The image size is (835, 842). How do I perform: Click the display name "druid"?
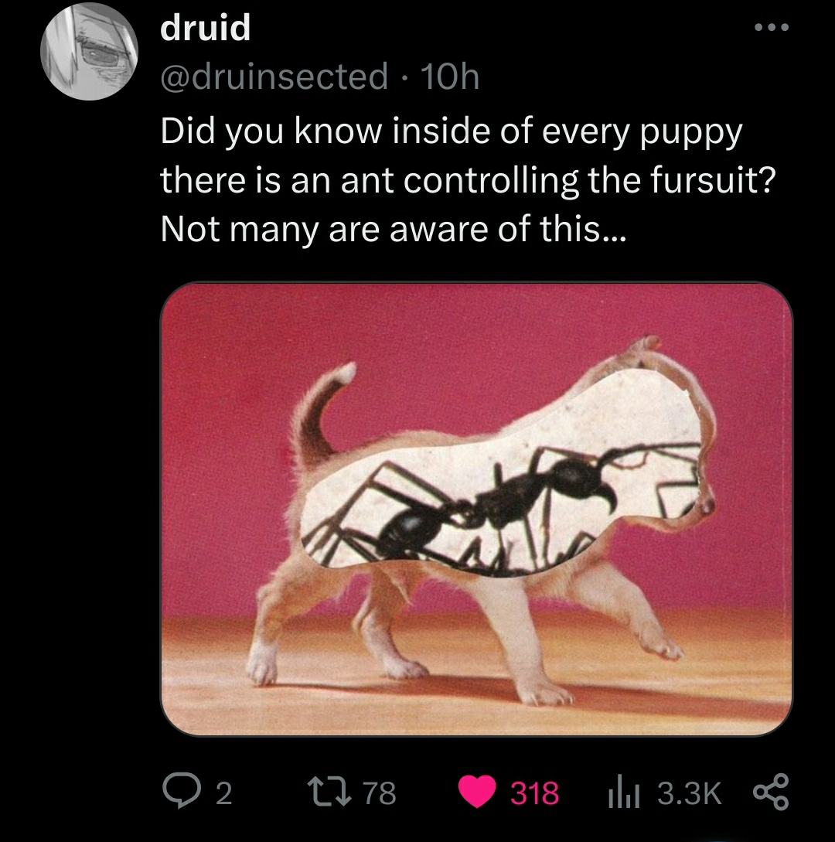205,29
